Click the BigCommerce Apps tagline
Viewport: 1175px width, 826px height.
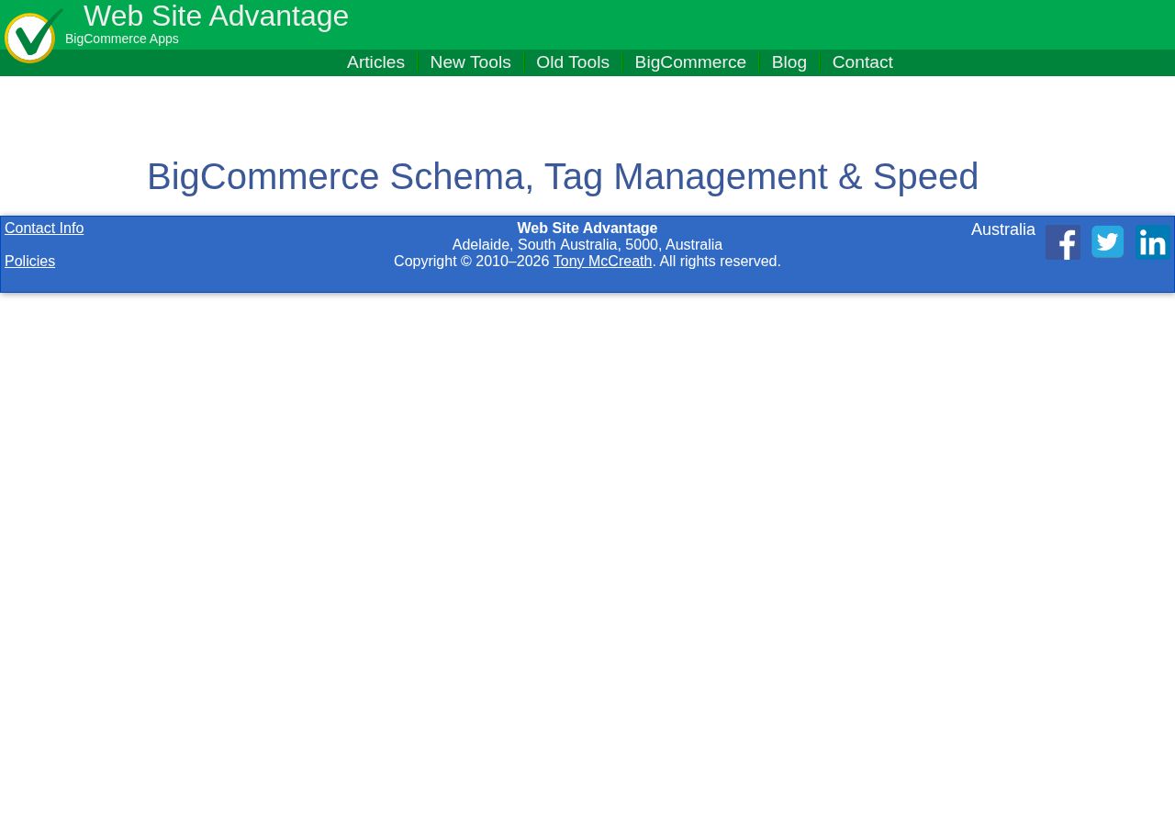tap(122, 39)
